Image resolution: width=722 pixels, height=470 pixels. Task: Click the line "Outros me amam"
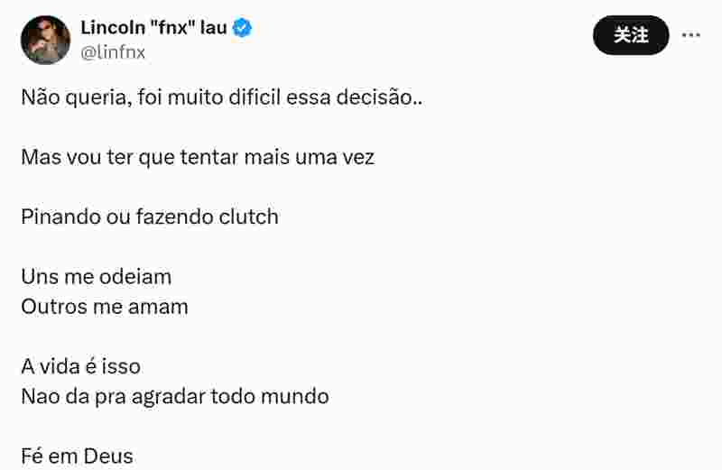tap(105, 307)
